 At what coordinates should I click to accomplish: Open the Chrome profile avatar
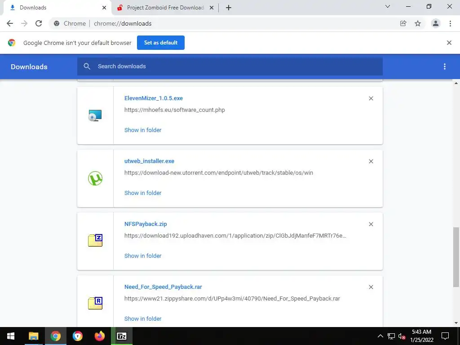[436, 23]
